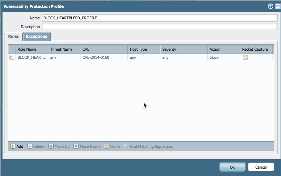Click the Move Up arrow icon
The height and width of the screenshot is (176, 281).
[51, 146]
